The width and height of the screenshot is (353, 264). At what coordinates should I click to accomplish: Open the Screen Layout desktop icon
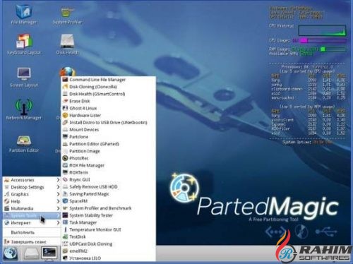coord(24,77)
